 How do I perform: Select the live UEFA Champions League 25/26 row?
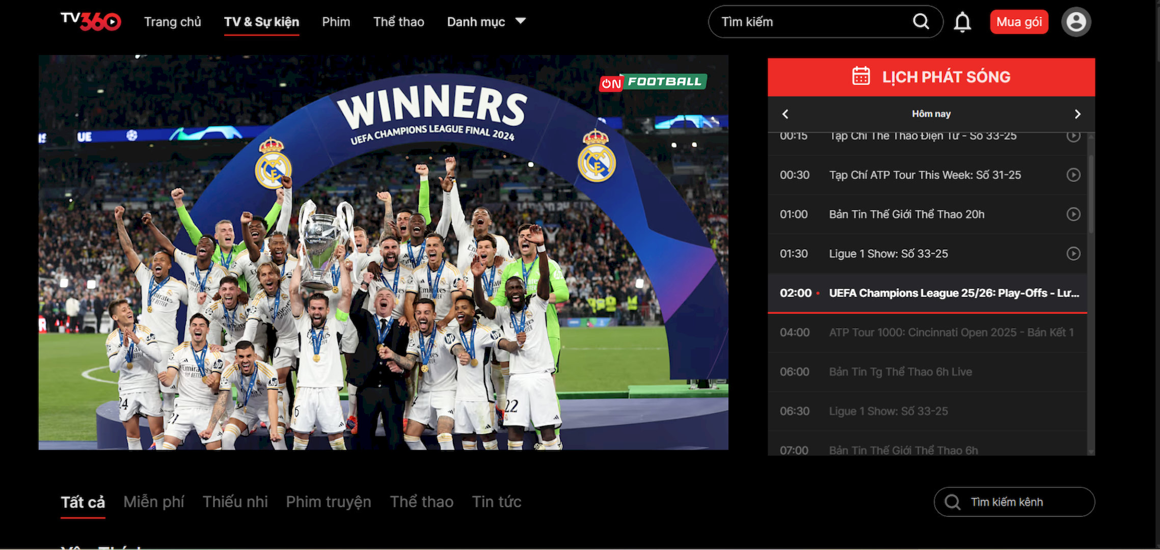(927, 293)
